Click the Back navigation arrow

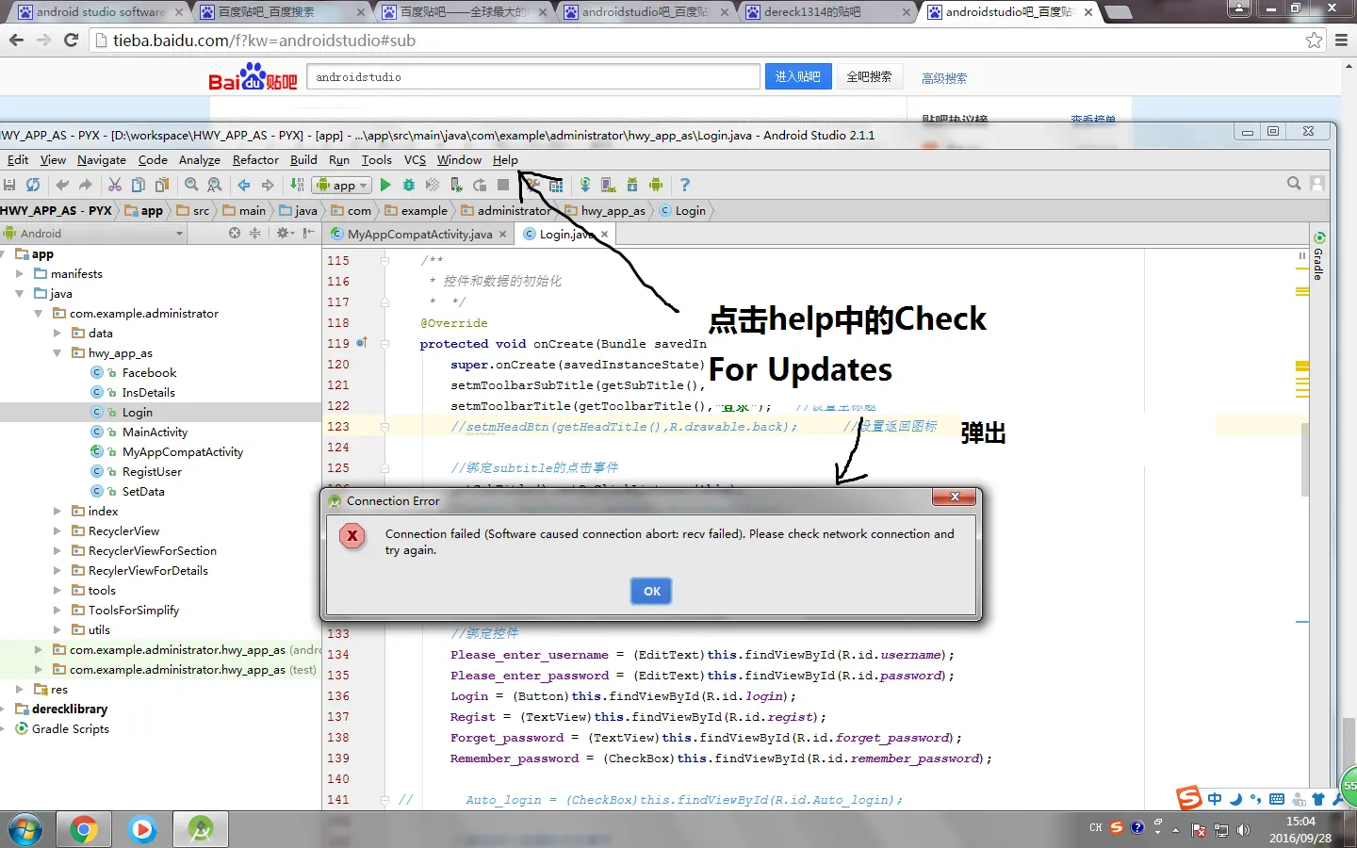(244, 185)
